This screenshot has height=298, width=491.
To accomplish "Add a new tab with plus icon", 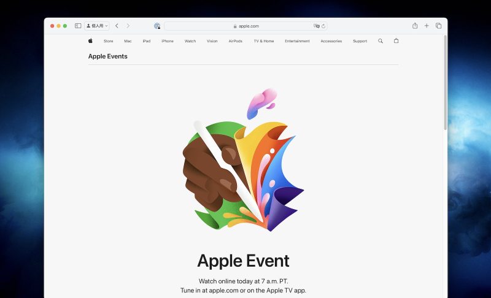I will (x=427, y=26).
